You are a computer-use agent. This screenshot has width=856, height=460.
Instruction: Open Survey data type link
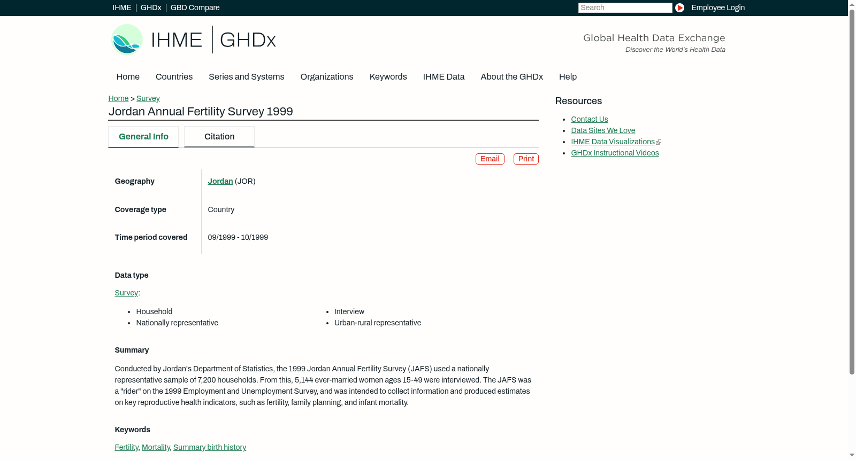click(x=126, y=293)
